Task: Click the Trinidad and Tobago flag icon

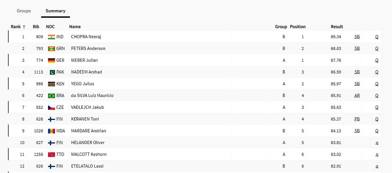Action: coord(51,154)
